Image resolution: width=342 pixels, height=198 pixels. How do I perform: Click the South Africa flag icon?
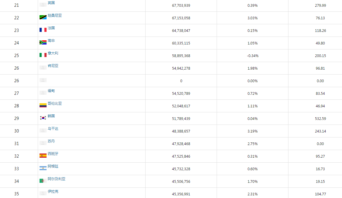click(43, 42)
